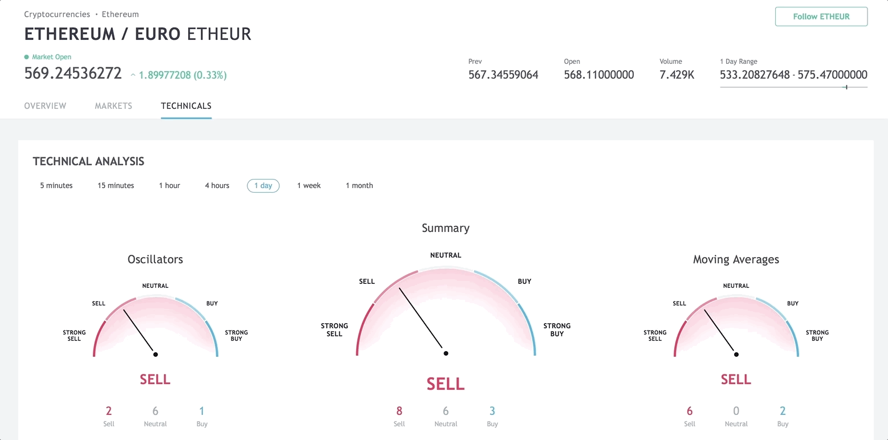Click the Oscillators Buy count 1
Viewport: 888px width, 440px height.
[x=202, y=411]
